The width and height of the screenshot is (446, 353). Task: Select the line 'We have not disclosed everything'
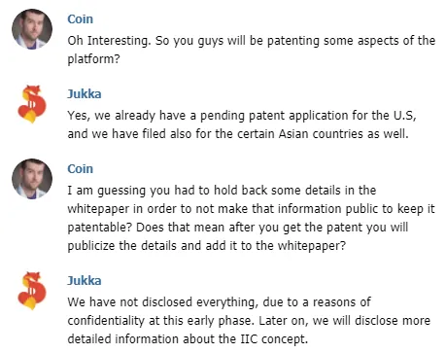(219, 302)
